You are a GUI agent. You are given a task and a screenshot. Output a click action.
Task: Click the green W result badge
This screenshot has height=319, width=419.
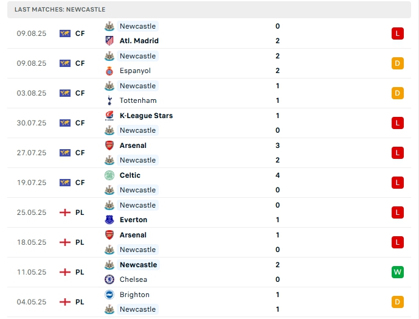pyautogui.click(x=398, y=272)
